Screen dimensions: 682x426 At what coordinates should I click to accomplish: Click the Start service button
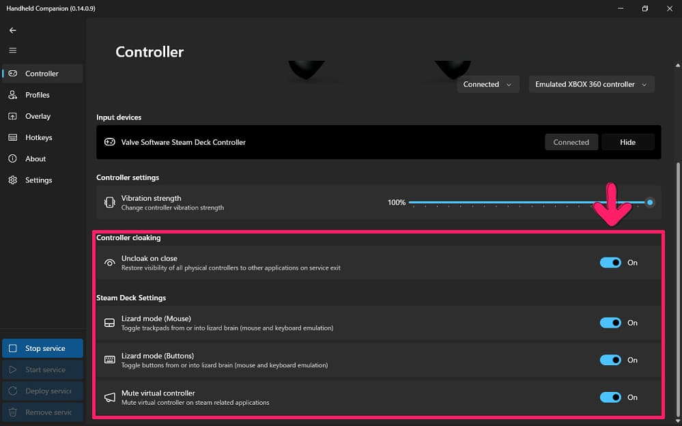click(x=42, y=369)
